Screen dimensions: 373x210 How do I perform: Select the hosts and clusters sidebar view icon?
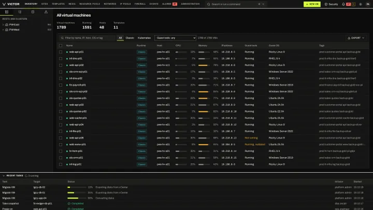click(x=7, y=12)
